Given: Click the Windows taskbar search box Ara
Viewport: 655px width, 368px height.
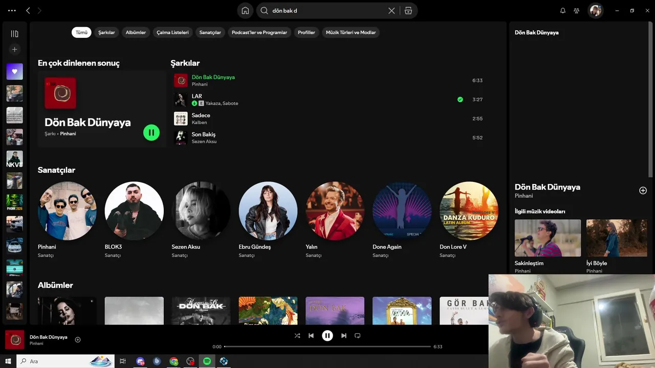Looking at the screenshot, I should tap(65, 361).
